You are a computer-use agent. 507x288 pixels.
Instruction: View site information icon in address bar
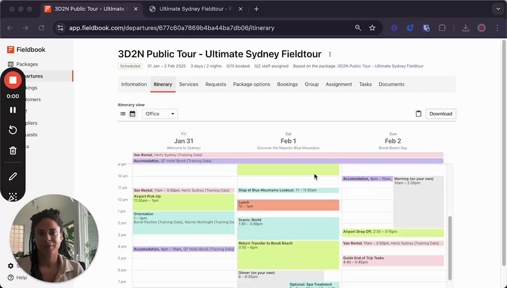coord(60,28)
